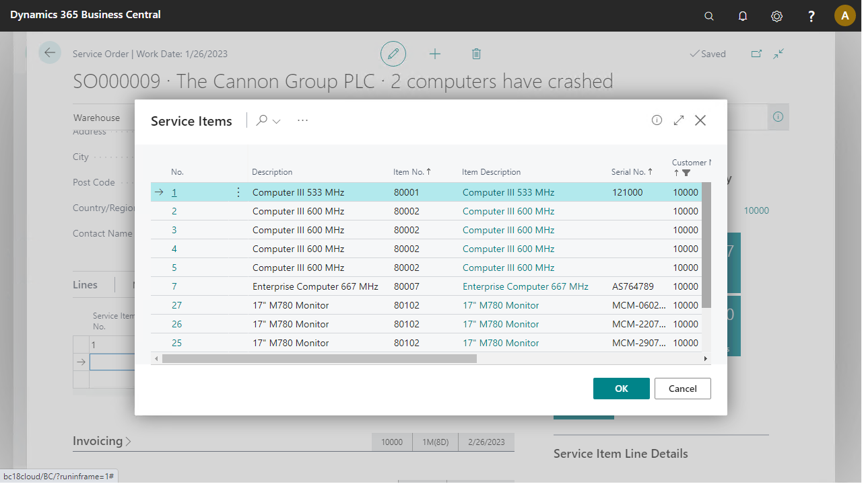The height and width of the screenshot is (484, 862).
Task: Click the No. column header
Action: coord(177,172)
